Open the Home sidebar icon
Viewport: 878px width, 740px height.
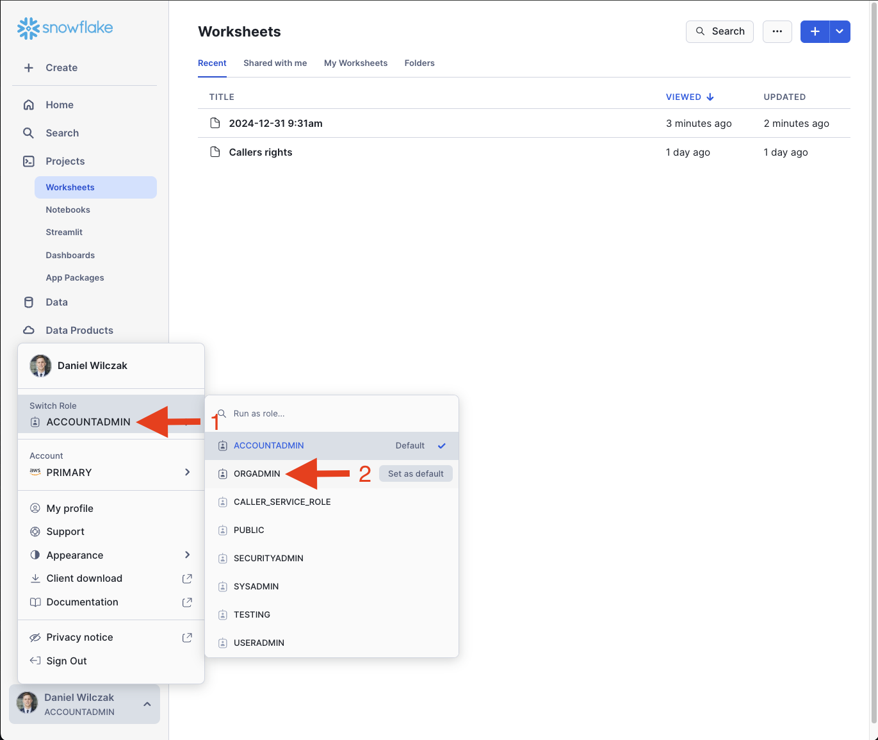tap(29, 105)
